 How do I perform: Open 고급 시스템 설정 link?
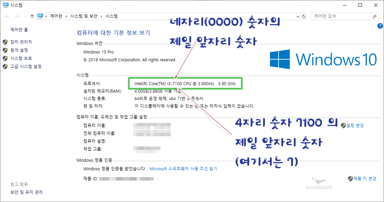pos(26,66)
